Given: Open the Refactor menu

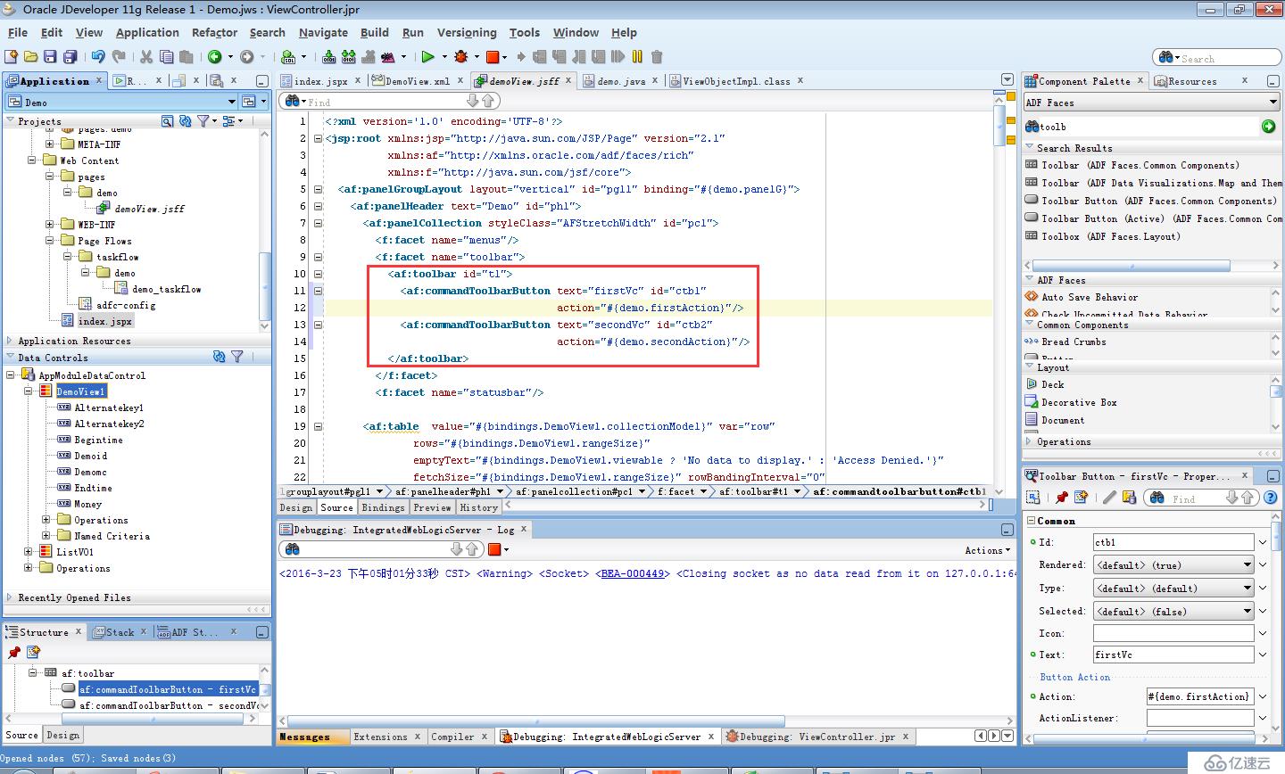Looking at the screenshot, I should pyautogui.click(x=214, y=32).
